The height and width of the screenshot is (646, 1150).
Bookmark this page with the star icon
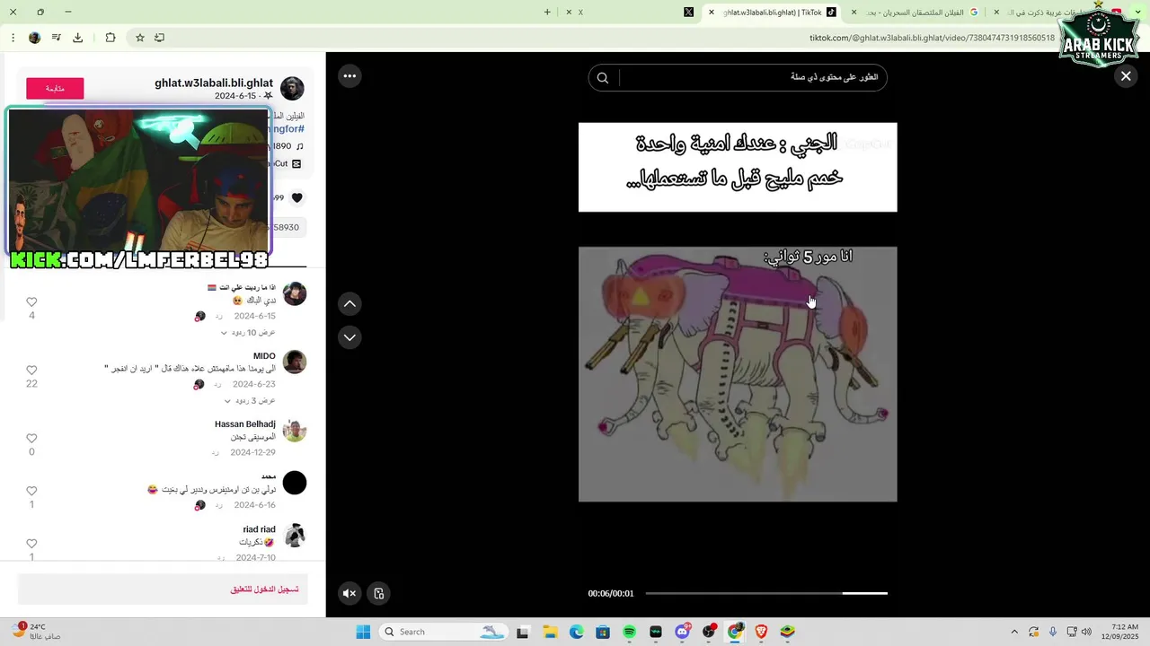[x=140, y=38]
